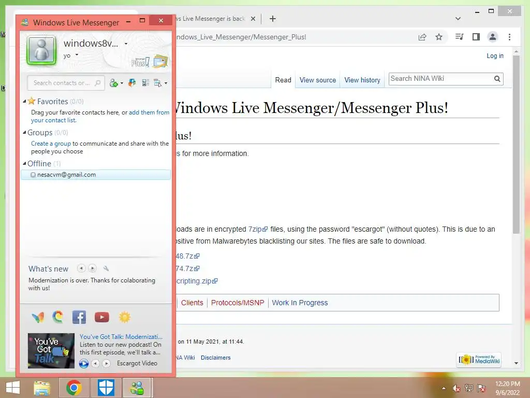
Task: Open the Add contact dropdown arrow
Action: pyautogui.click(x=122, y=83)
